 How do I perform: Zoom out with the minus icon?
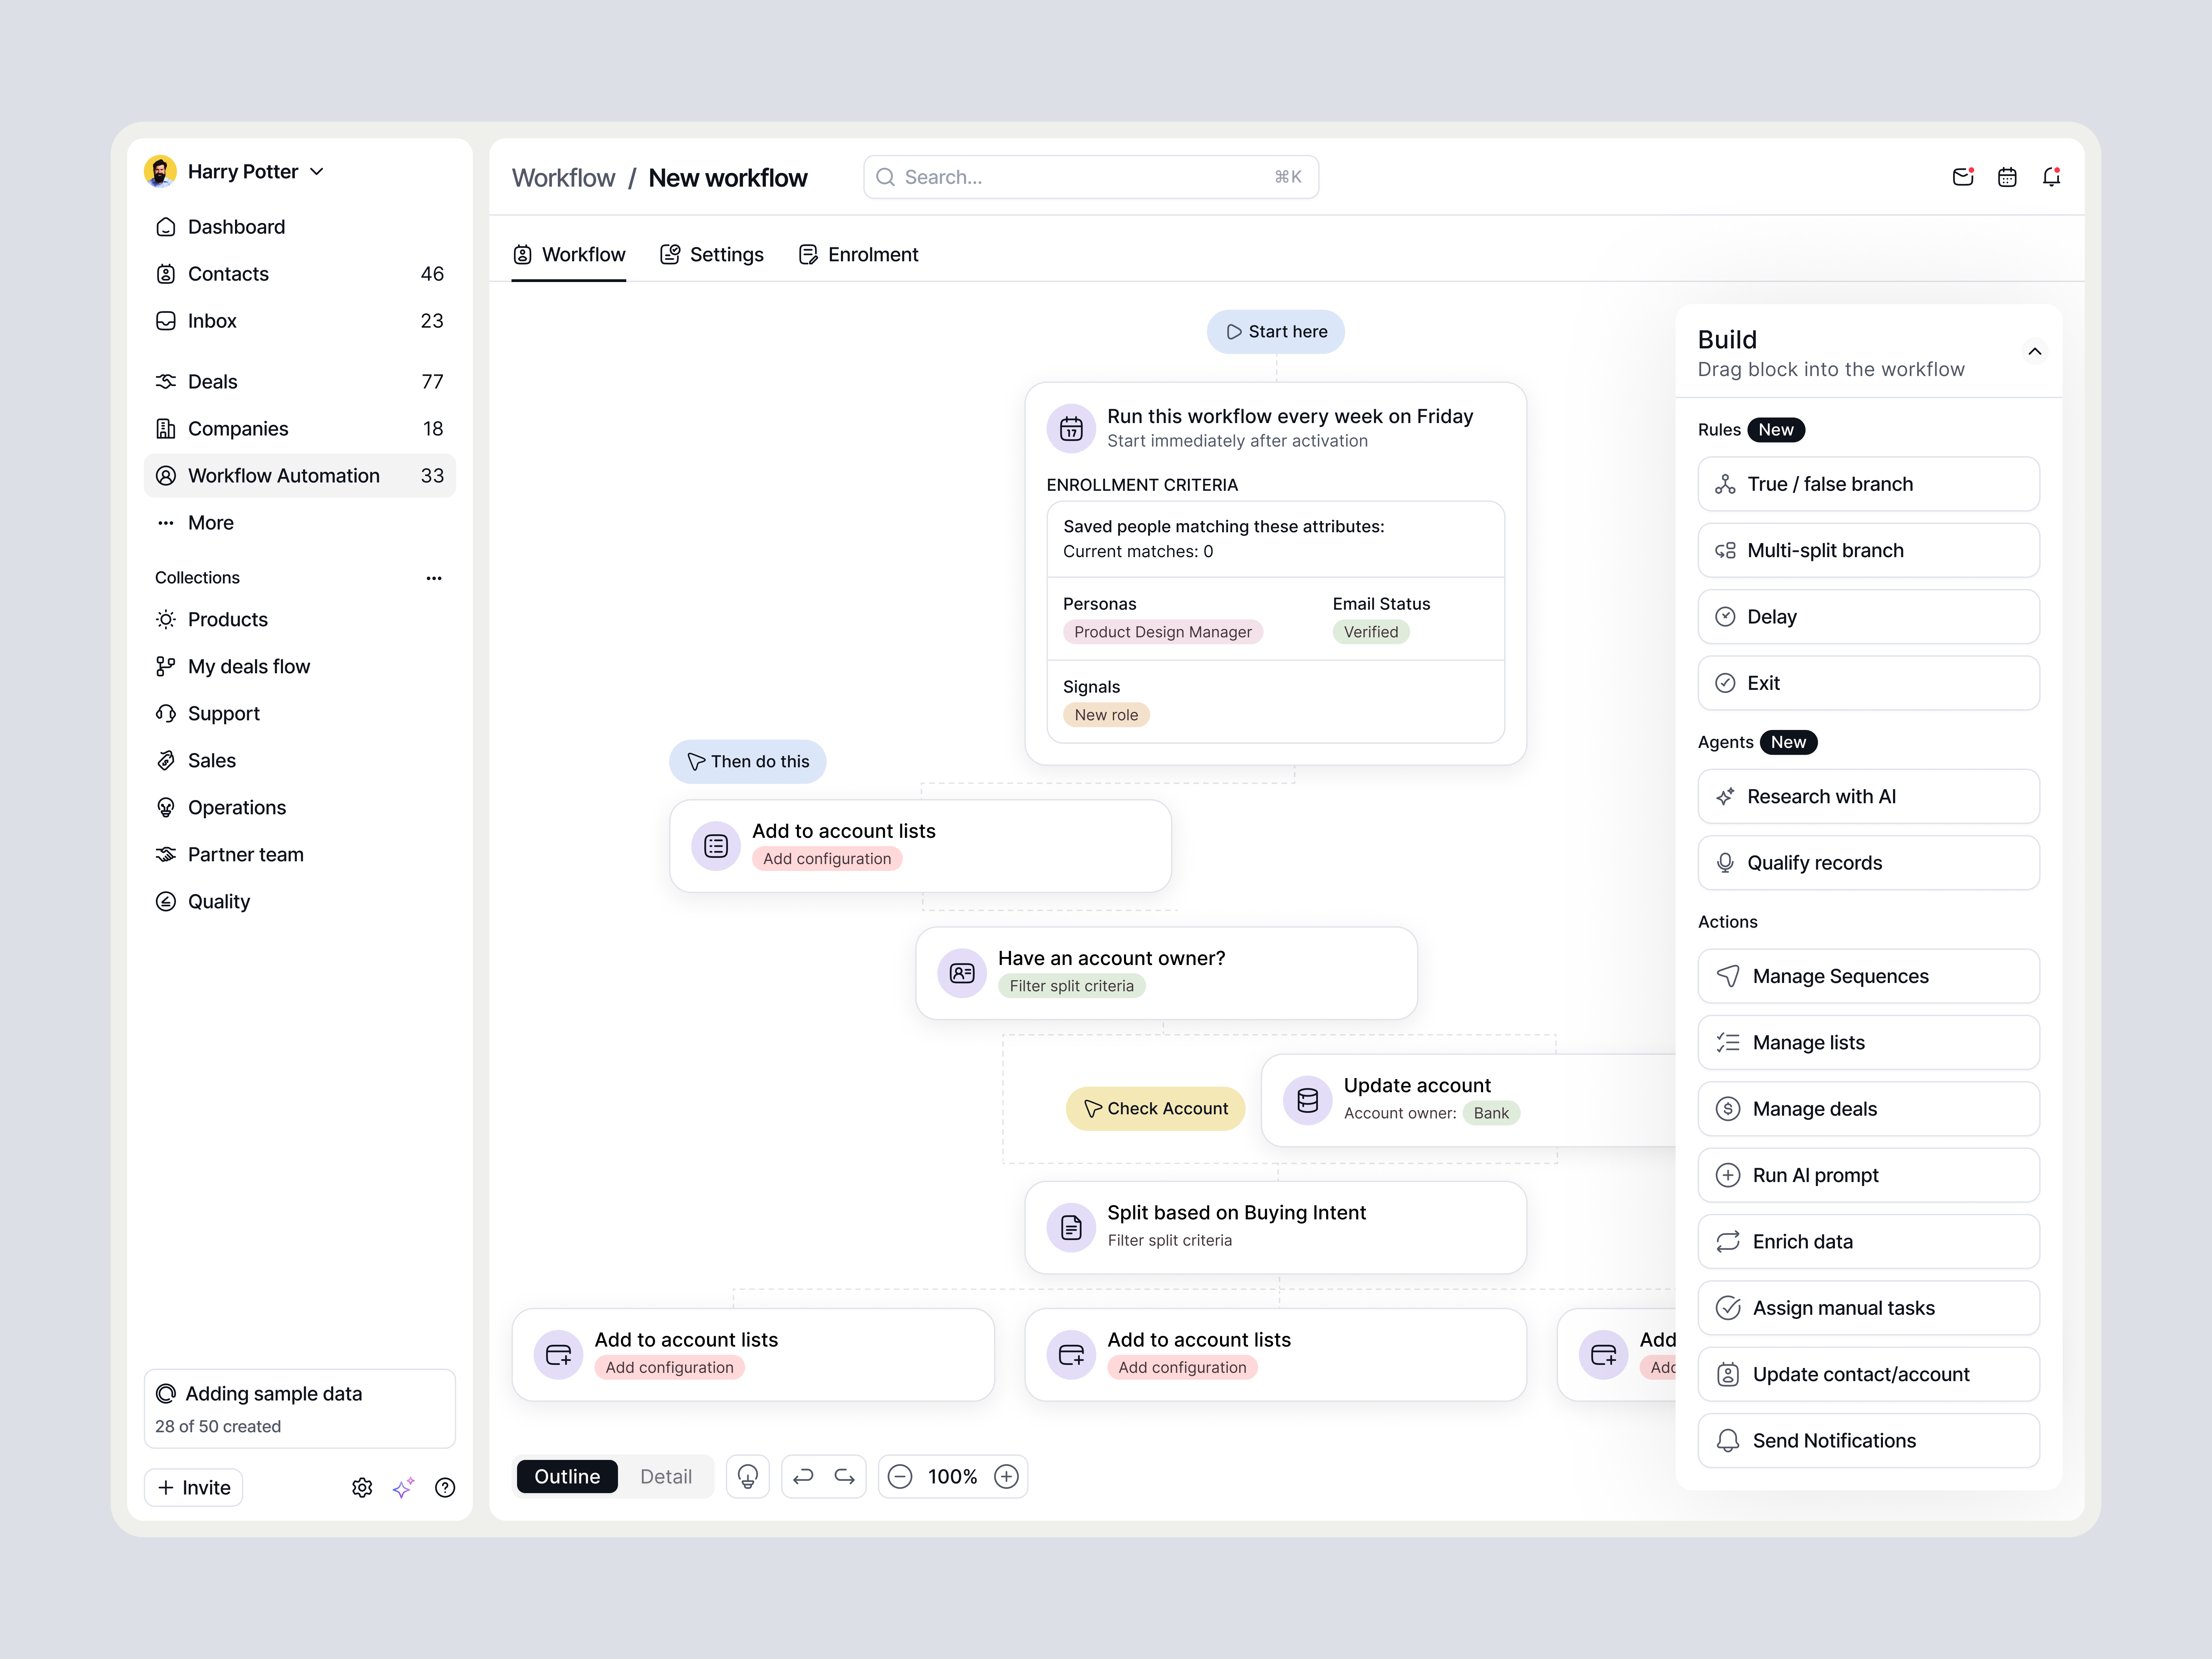tap(900, 1476)
